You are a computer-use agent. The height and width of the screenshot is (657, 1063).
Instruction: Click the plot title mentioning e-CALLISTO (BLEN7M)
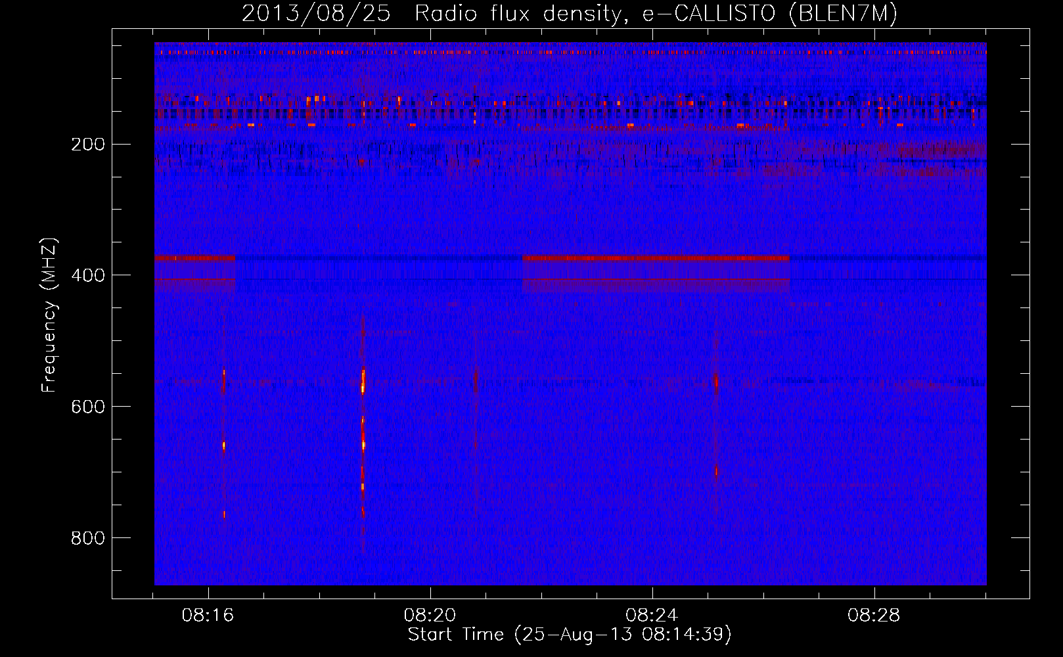coord(570,13)
